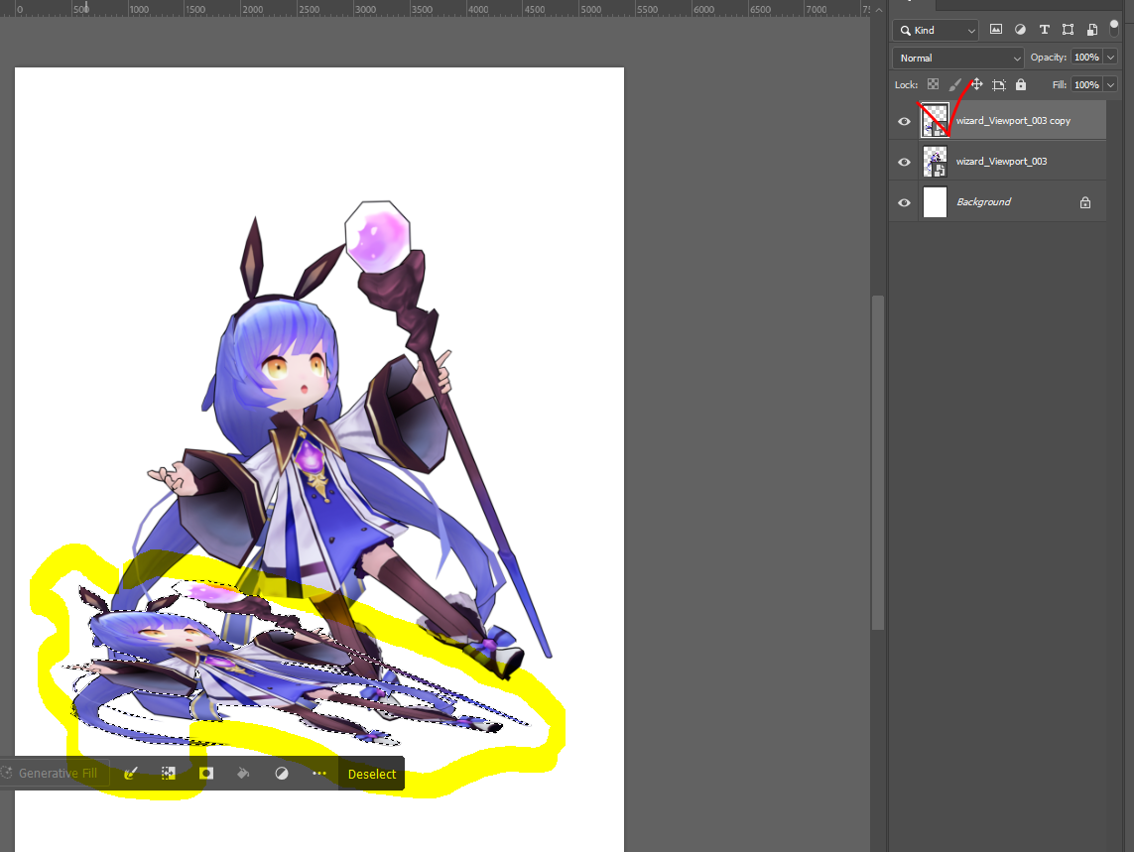
Task: Open the Fill slider dropdown arrow
Action: click(x=1111, y=84)
